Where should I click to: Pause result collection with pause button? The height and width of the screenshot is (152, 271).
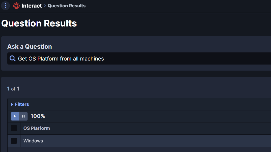(x=23, y=116)
